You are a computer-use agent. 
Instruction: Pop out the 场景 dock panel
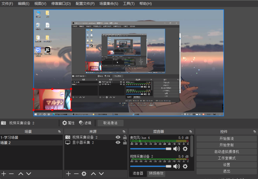point(59,132)
